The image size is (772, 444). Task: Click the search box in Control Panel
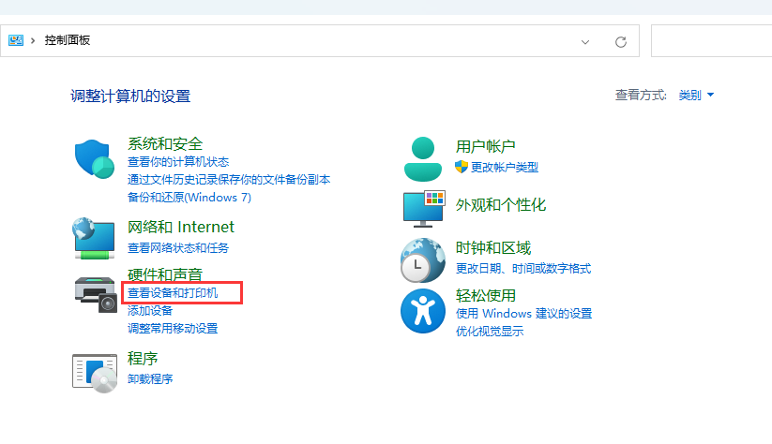(710, 41)
